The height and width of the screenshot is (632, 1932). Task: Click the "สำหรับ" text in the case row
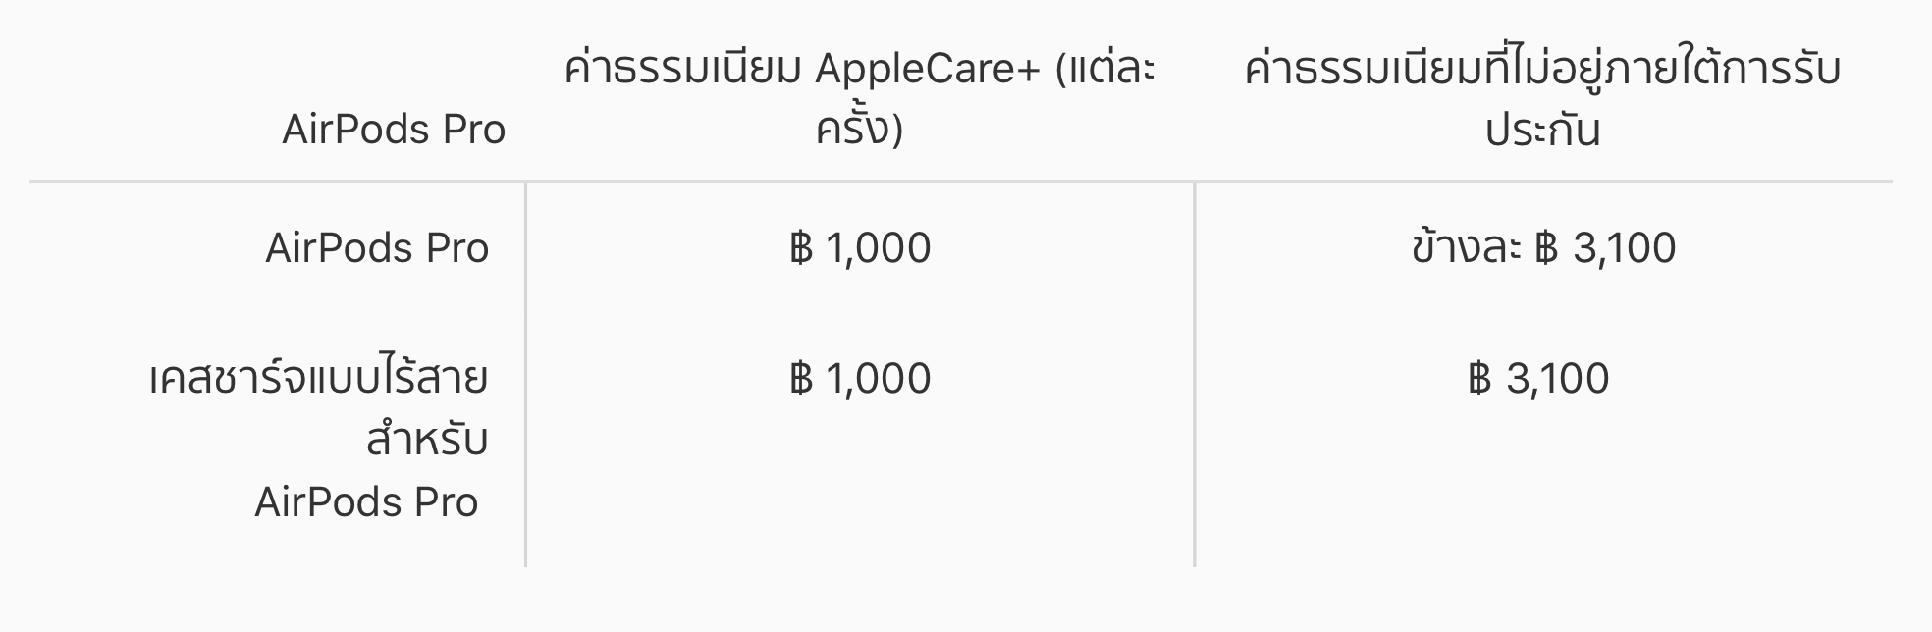427,441
